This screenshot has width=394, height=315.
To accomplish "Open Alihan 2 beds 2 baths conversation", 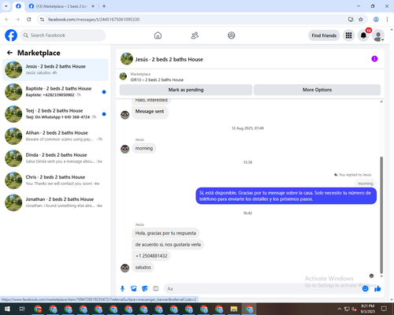I will tap(55, 136).
